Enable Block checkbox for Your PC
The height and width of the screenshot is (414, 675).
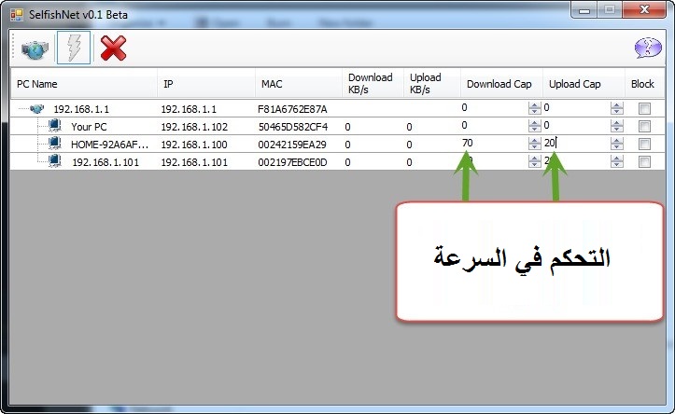click(643, 127)
